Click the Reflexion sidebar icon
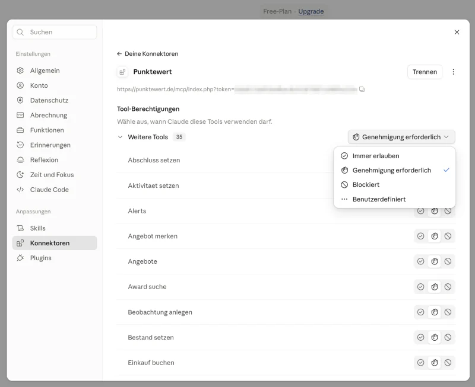The width and height of the screenshot is (475, 387). [x=20, y=160]
